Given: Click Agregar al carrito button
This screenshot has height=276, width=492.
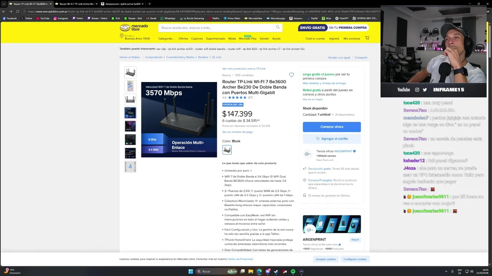Looking at the screenshot, I should pos(332,138).
